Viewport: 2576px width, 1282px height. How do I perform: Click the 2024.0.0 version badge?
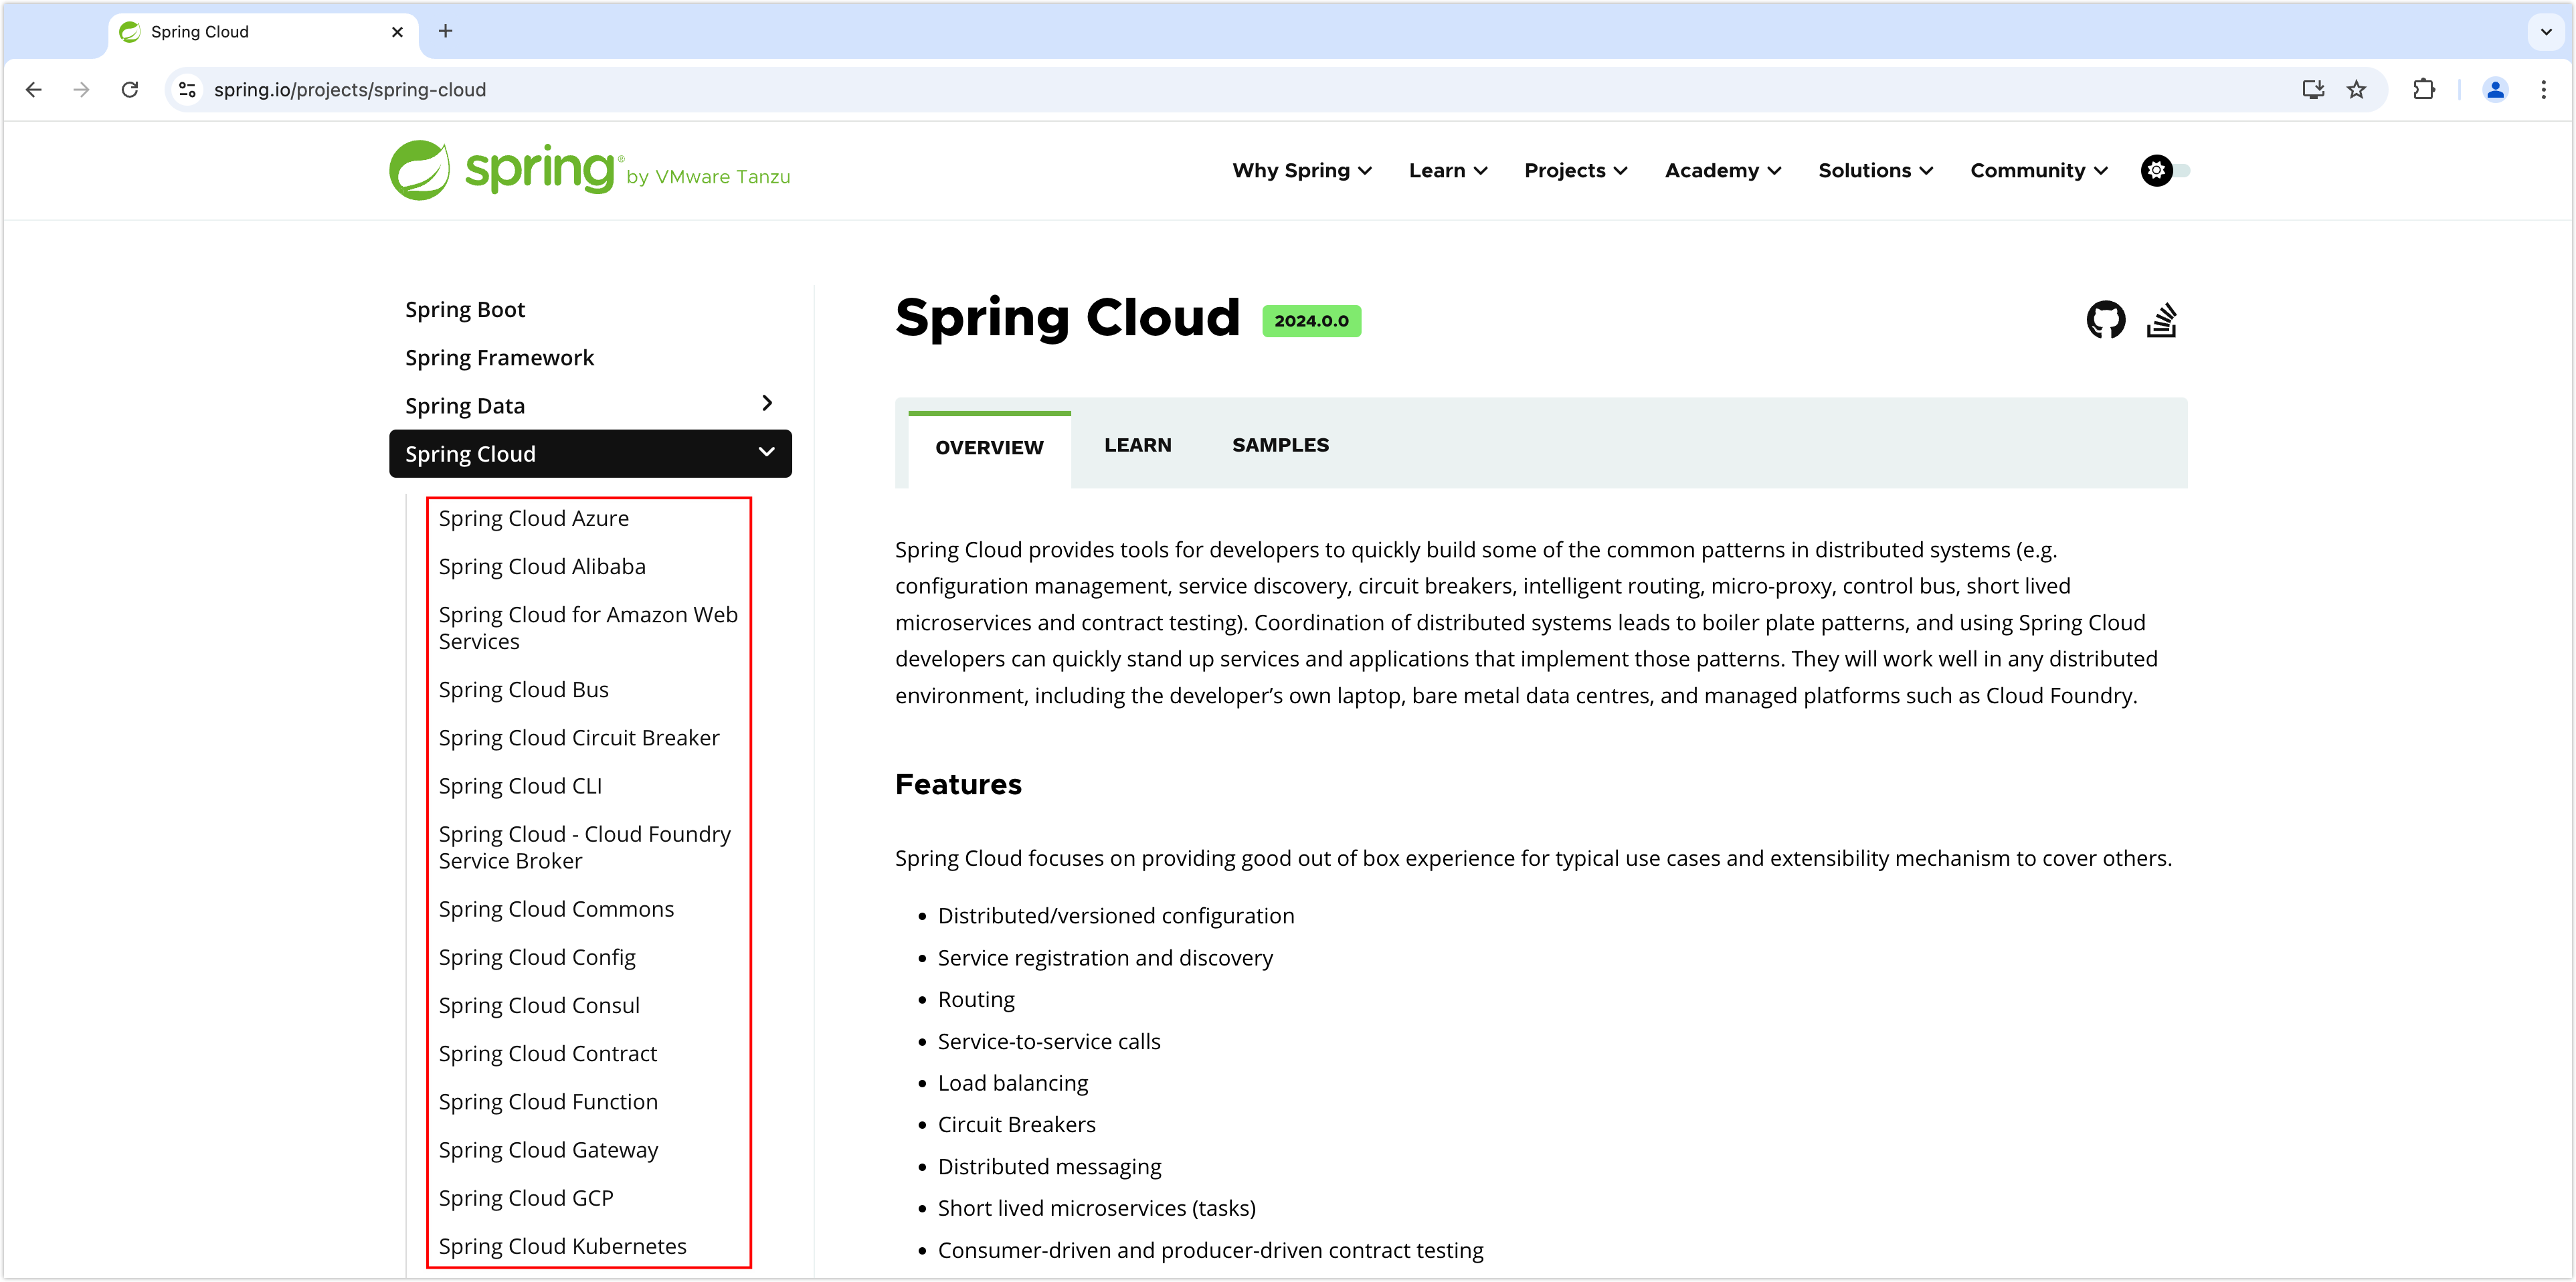[x=1311, y=321]
